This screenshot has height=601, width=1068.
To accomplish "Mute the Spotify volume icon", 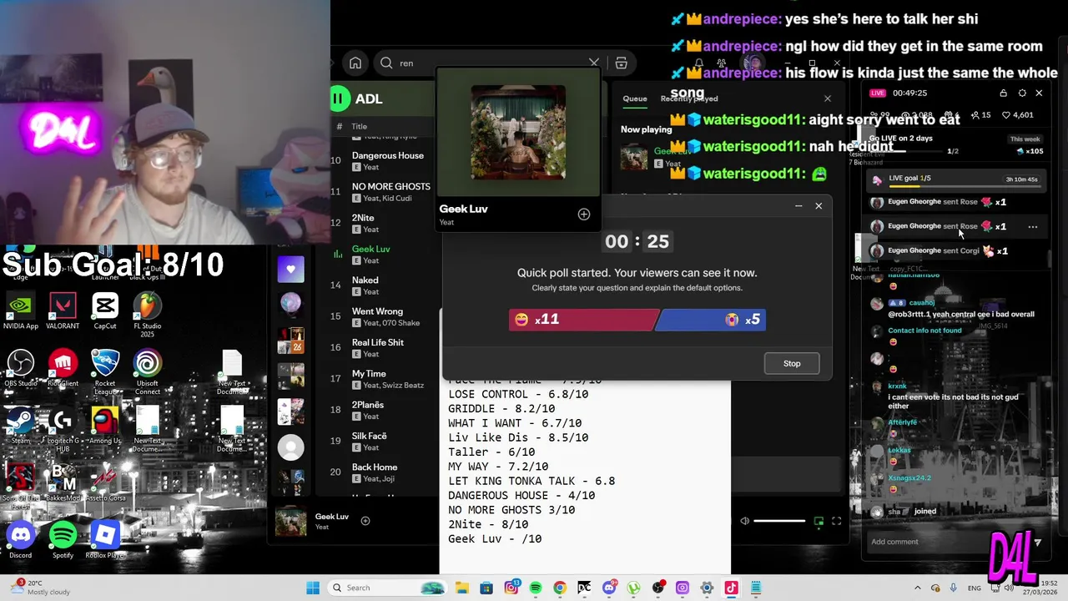I will pyautogui.click(x=744, y=521).
